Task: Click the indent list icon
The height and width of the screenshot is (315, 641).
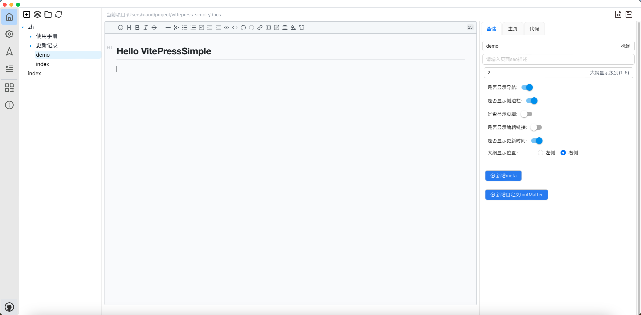Action: point(218,28)
